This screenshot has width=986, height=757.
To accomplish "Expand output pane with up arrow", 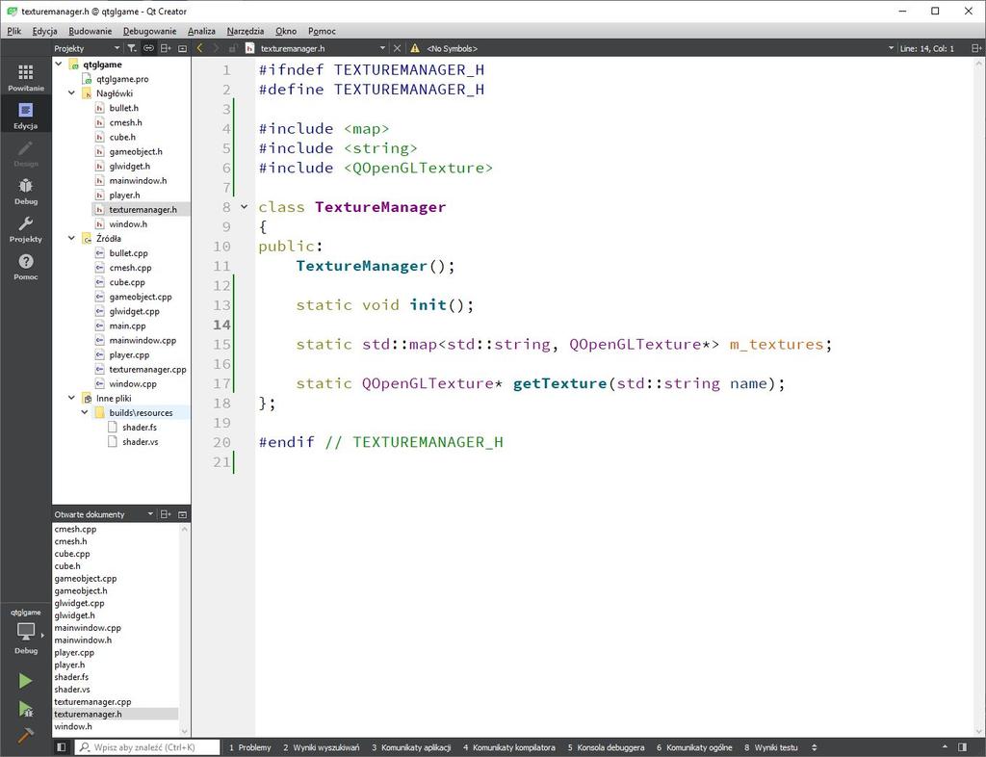I will point(945,747).
